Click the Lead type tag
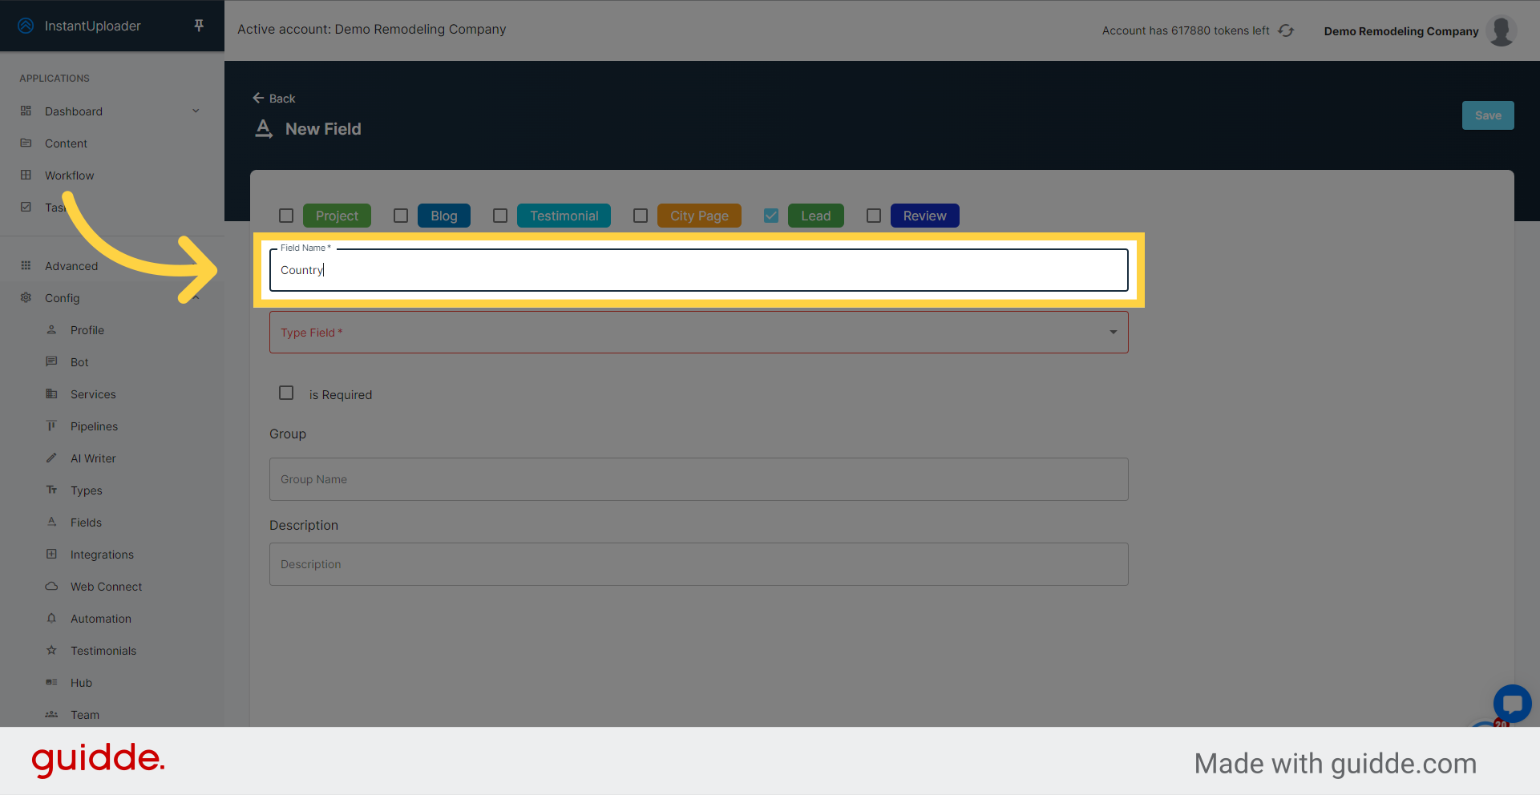 (x=816, y=216)
